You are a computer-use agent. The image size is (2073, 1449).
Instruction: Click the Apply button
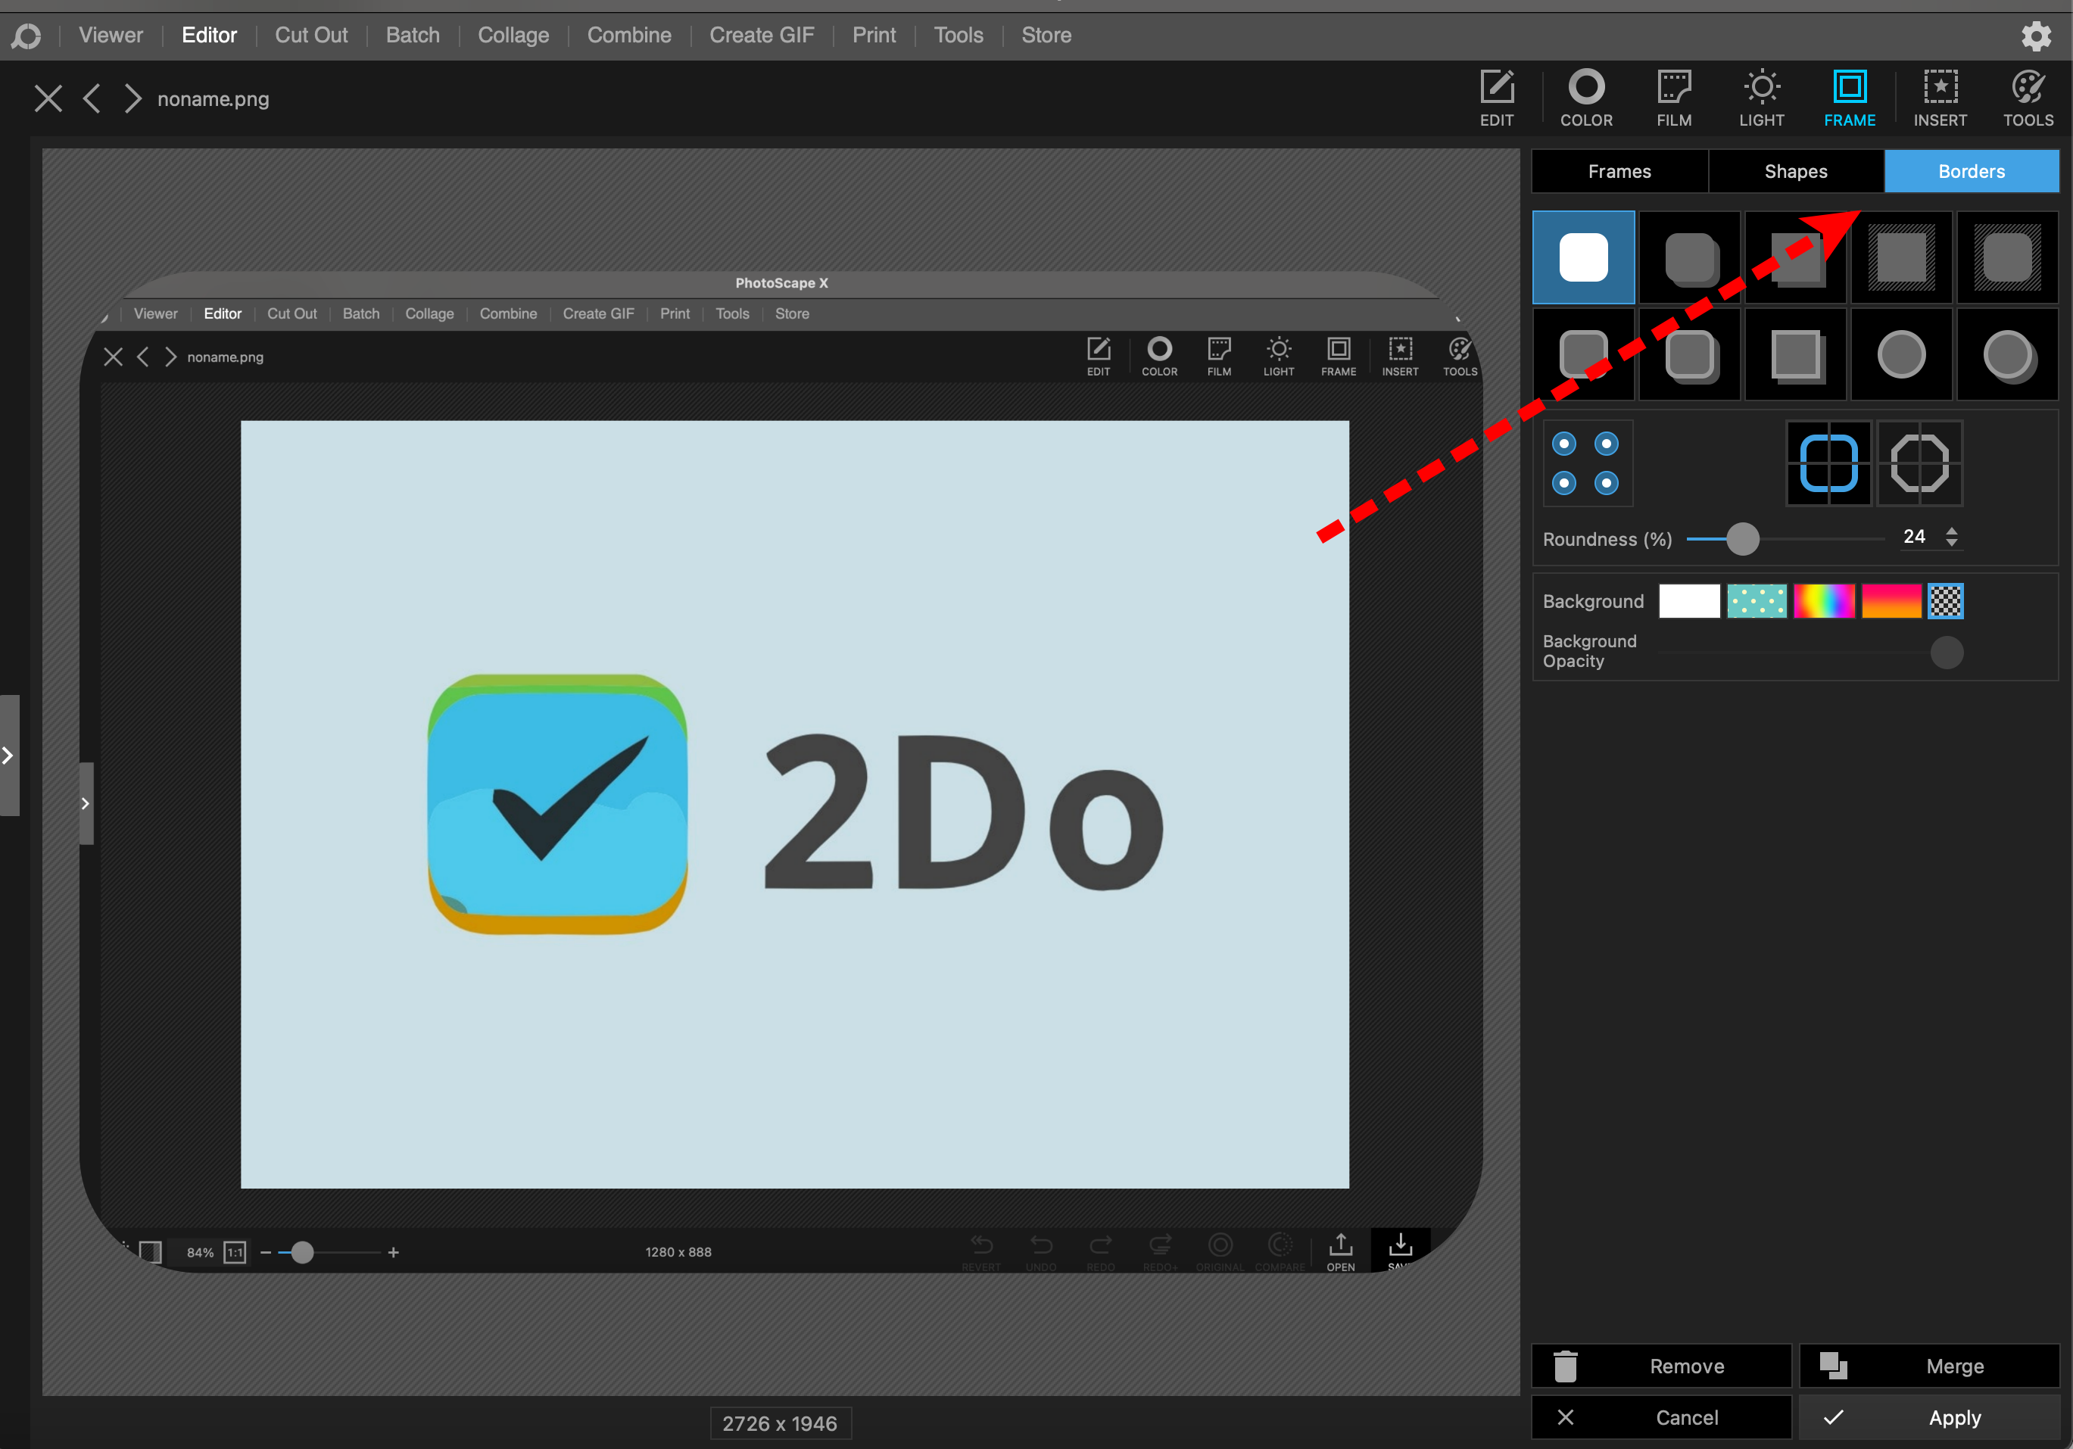(x=1928, y=1417)
